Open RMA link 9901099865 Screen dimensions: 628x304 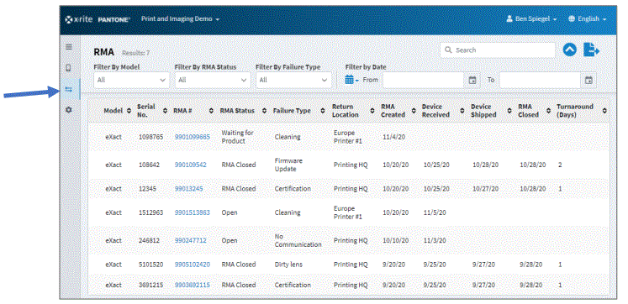click(193, 137)
